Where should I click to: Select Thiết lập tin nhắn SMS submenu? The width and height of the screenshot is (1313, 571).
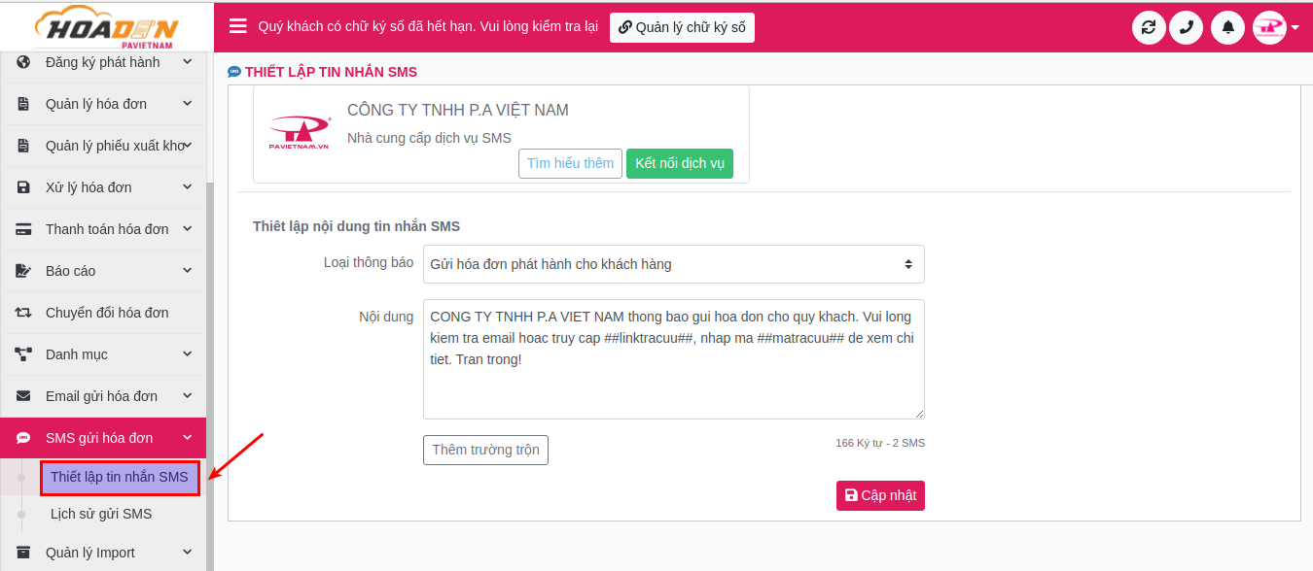click(x=120, y=478)
